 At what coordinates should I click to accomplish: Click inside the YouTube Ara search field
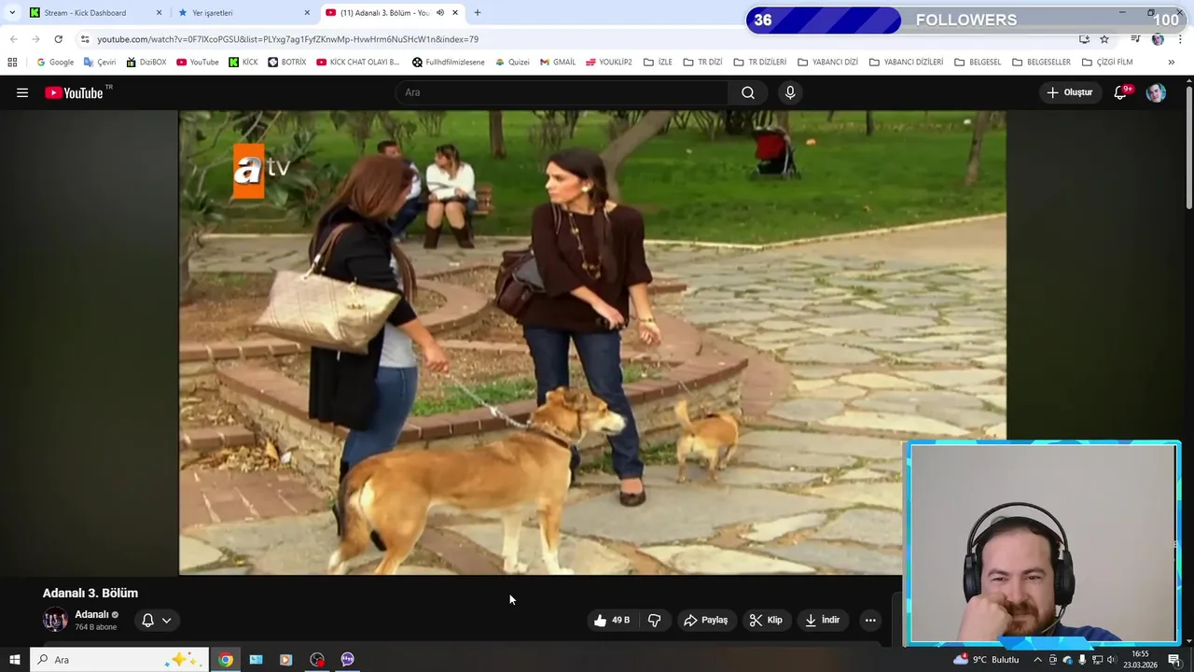tap(562, 92)
